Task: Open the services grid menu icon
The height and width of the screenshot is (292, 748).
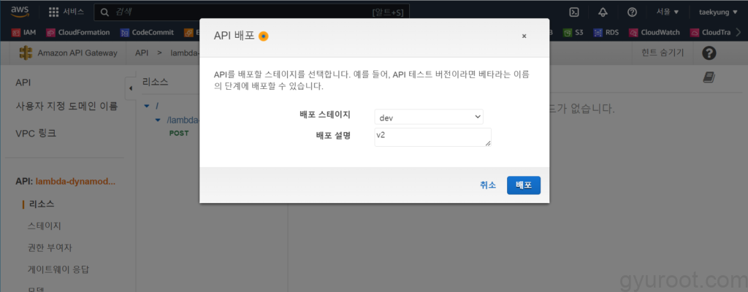Action: click(53, 12)
